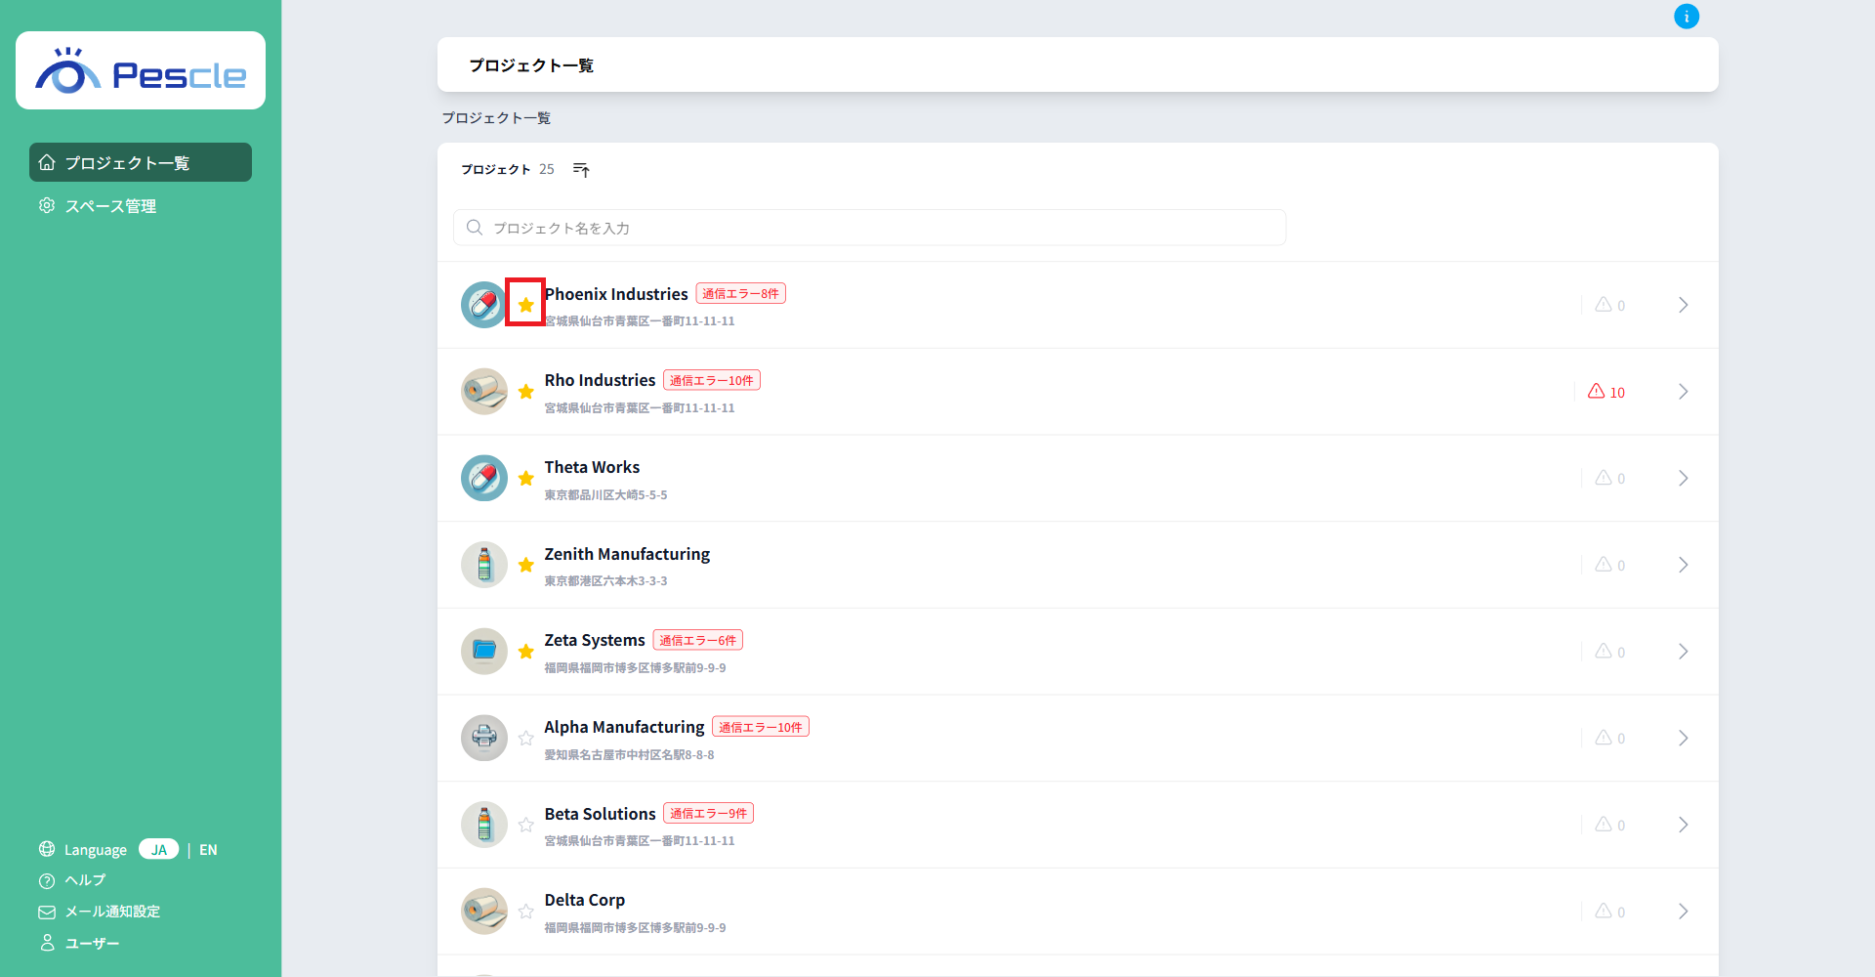Open Alpha Manufacturing via chevron
The width and height of the screenshot is (1875, 977).
(1684, 739)
